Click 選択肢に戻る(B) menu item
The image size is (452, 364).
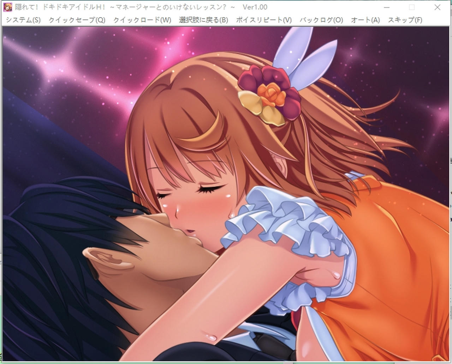(203, 20)
